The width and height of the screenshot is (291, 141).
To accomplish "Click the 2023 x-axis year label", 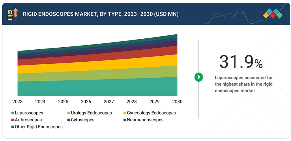I will (17, 102).
